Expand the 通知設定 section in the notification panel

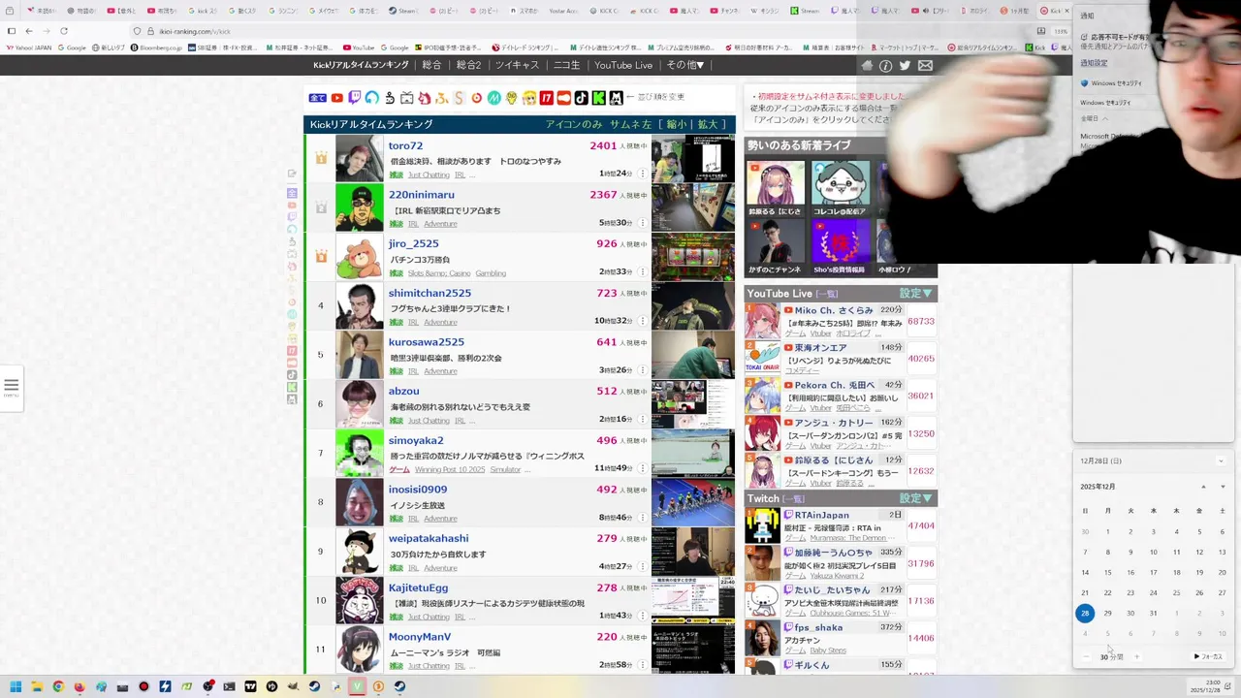coord(1094,63)
